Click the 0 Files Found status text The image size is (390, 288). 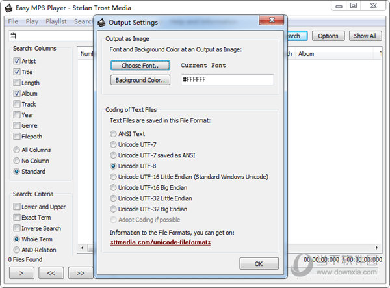[x=25, y=259]
